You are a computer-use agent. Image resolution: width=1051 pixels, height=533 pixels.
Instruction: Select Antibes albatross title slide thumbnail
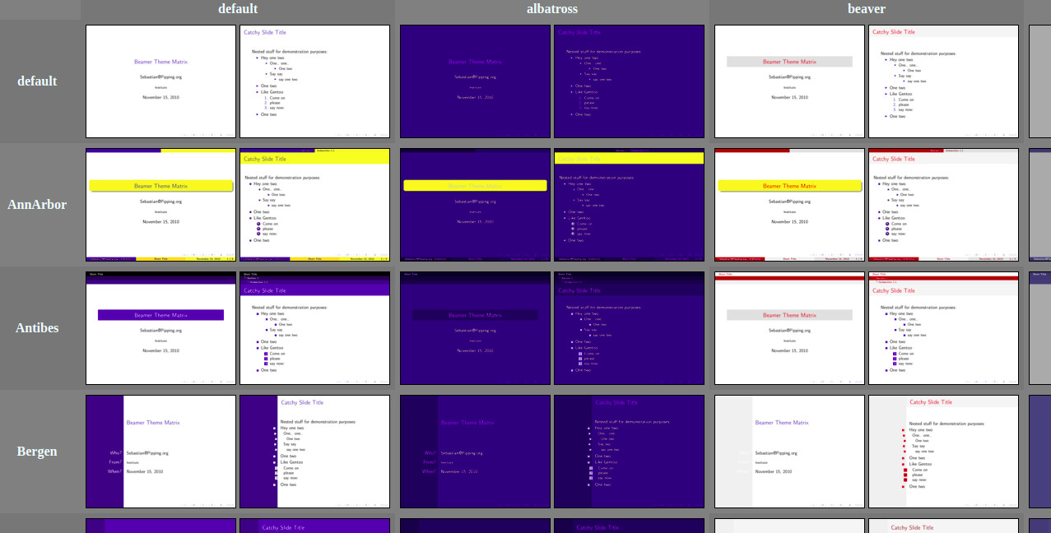(475, 328)
